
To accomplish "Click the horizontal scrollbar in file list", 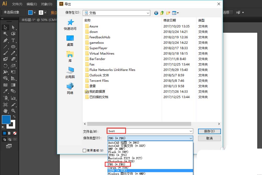I will coord(139,124).
